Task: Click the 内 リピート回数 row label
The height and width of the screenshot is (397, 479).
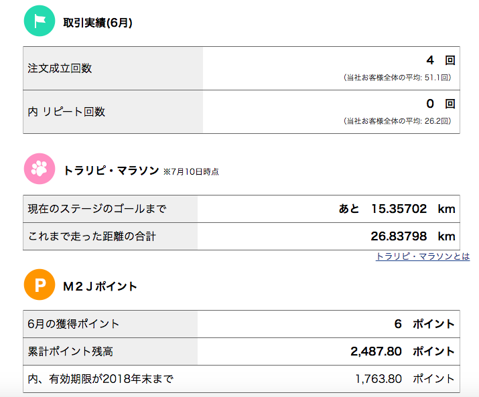Action: [66, 112]
